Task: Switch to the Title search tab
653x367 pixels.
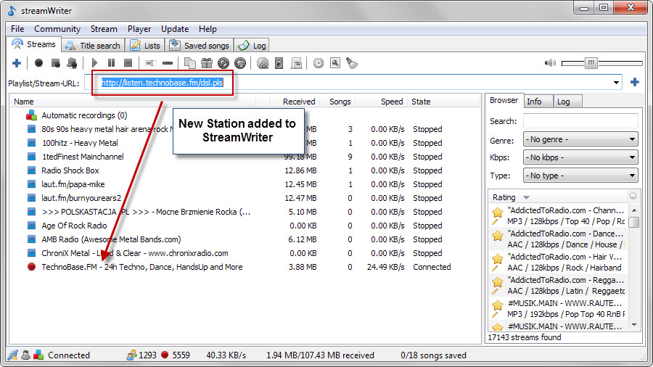Action: point(94,46)
